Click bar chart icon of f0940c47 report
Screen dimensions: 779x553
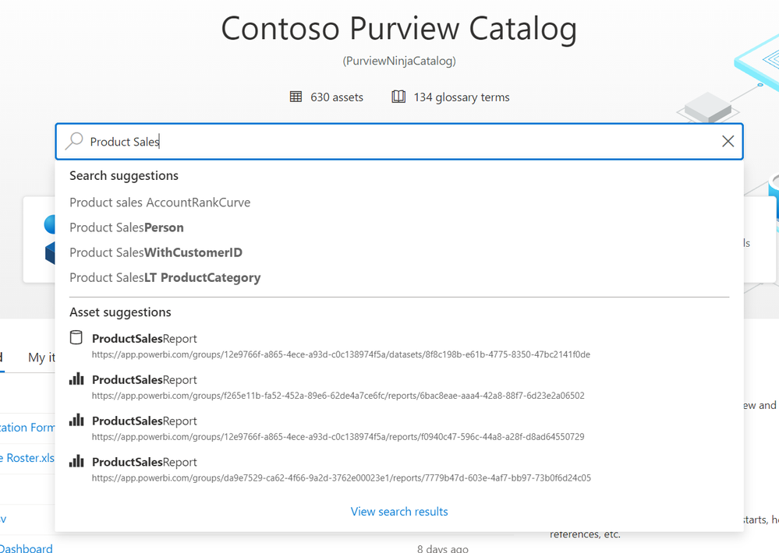pyautogui.click(x=76, y=421)
